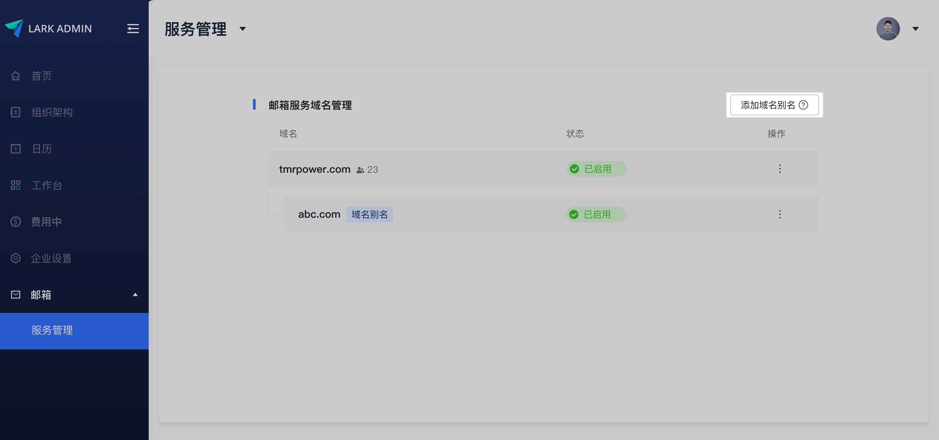Click member count icon next to tmrpower.com
939x440 pixels.
(x=360, y=170)
